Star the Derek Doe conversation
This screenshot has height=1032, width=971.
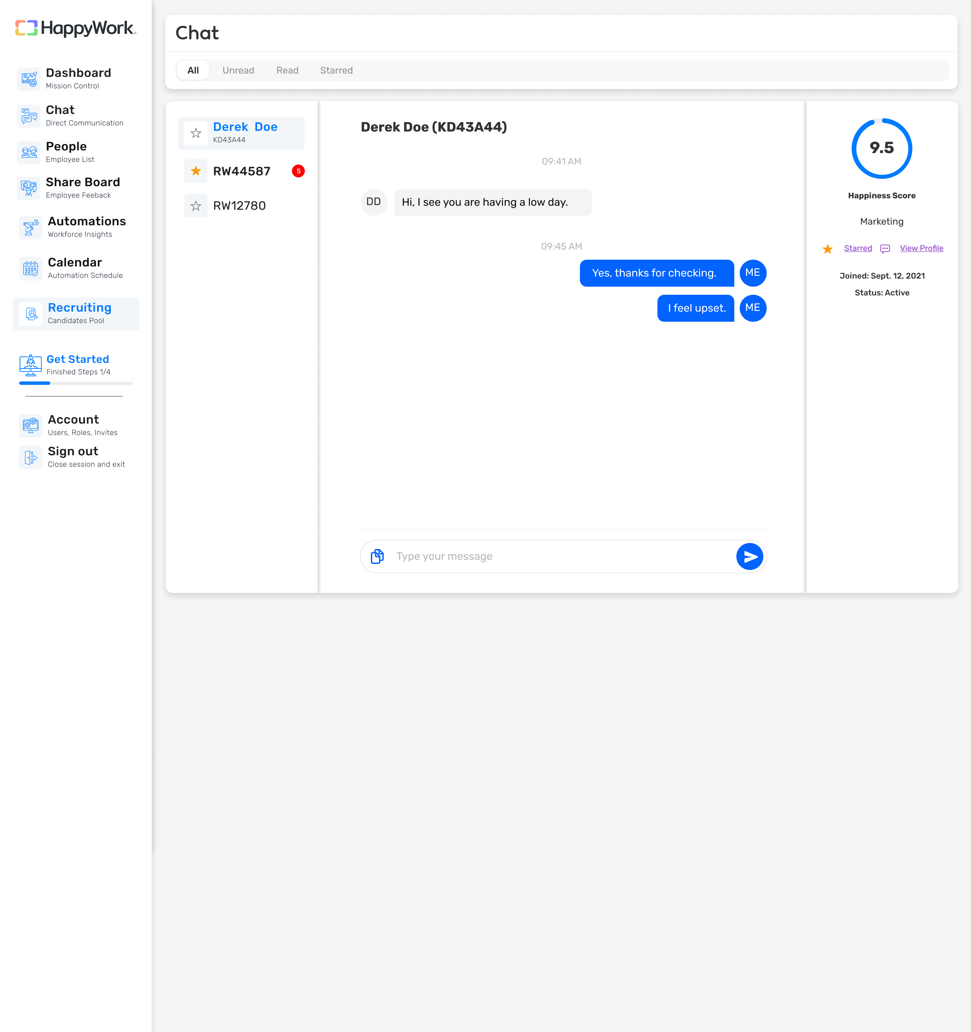point(196,133)
